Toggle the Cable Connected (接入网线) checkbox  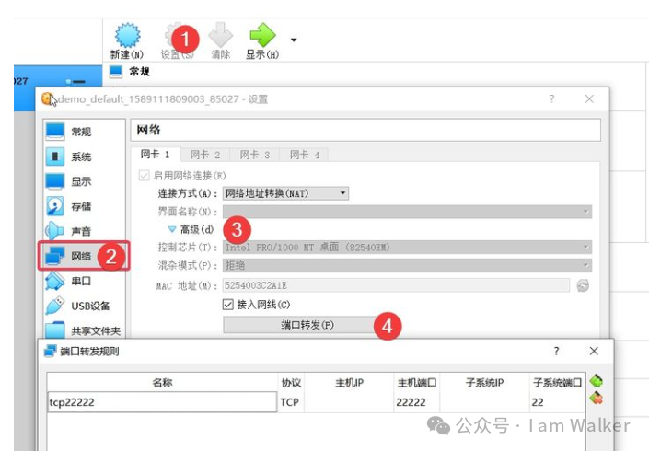[228, 305]
